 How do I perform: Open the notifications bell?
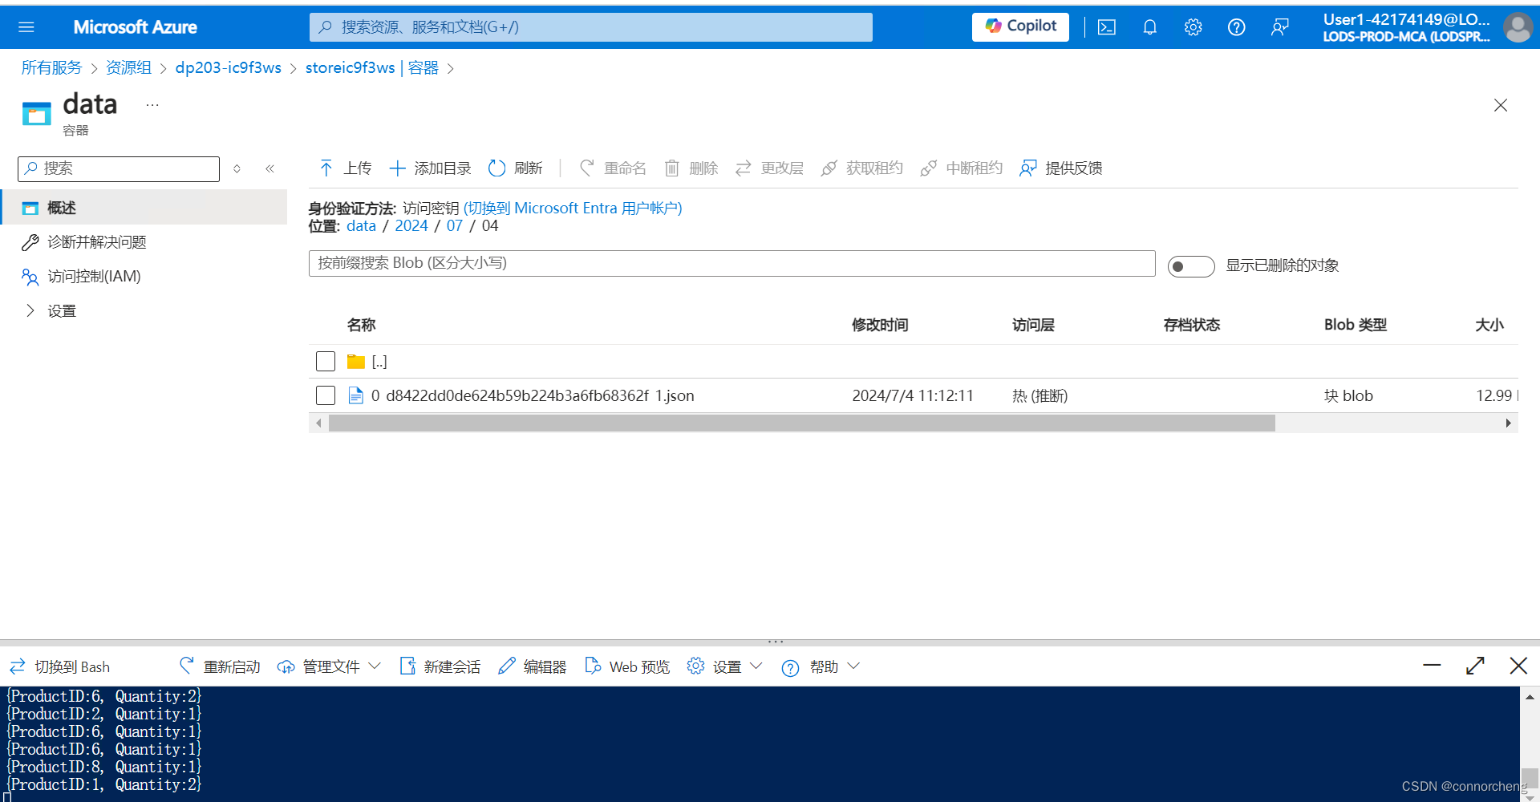point(1150,27)
